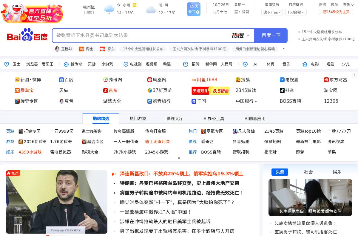Open 腾讯网 site icon
This screenshot has width=358, height=236.
[106, 80]
